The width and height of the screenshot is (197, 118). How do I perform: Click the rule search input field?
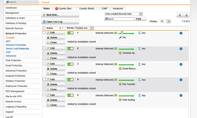point(119,19)
